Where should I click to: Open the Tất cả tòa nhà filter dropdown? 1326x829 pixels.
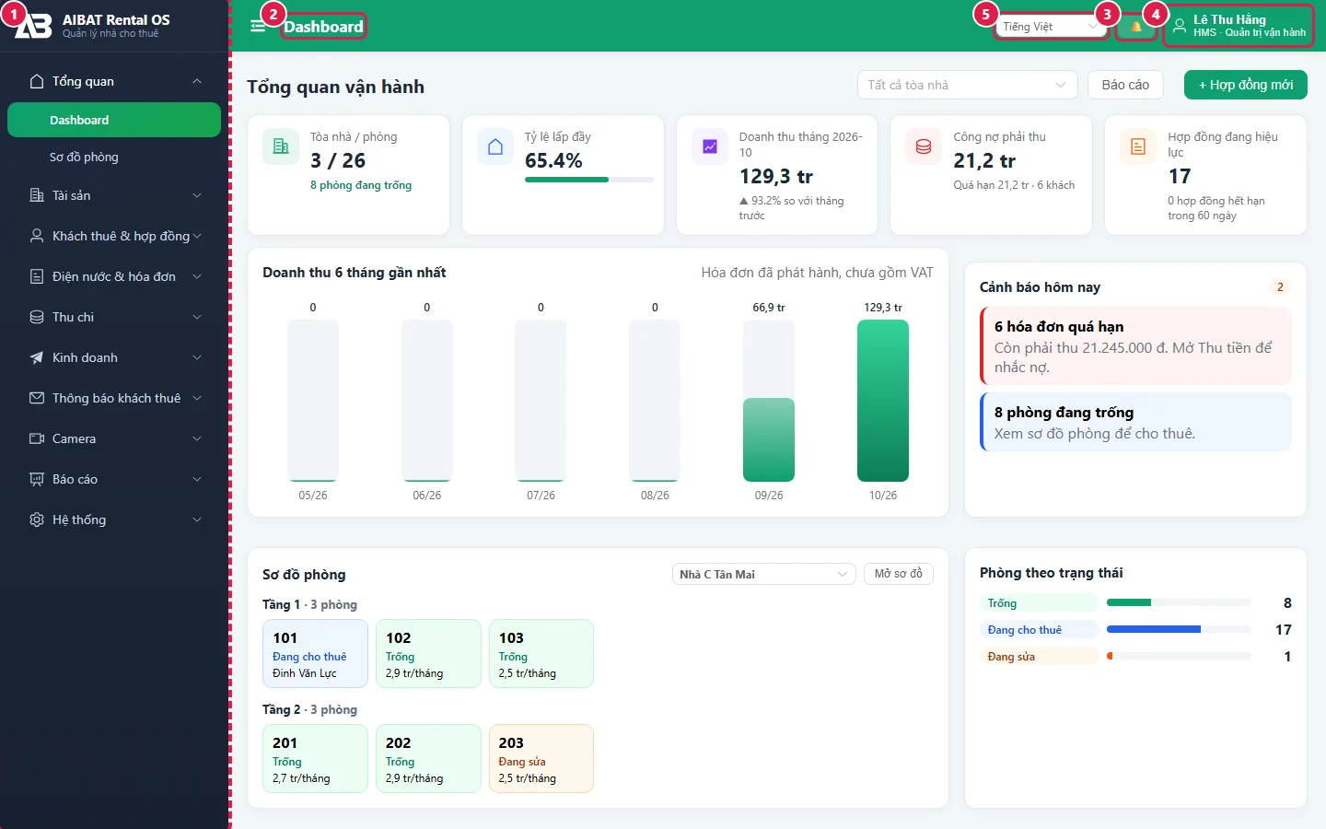(967, 85)
